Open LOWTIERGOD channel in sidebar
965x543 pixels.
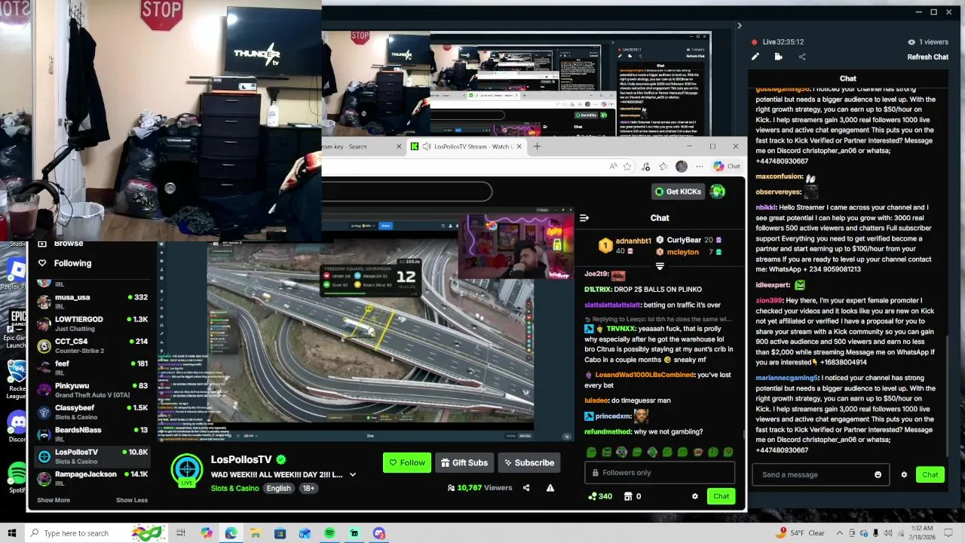click(x=92, y=324)
